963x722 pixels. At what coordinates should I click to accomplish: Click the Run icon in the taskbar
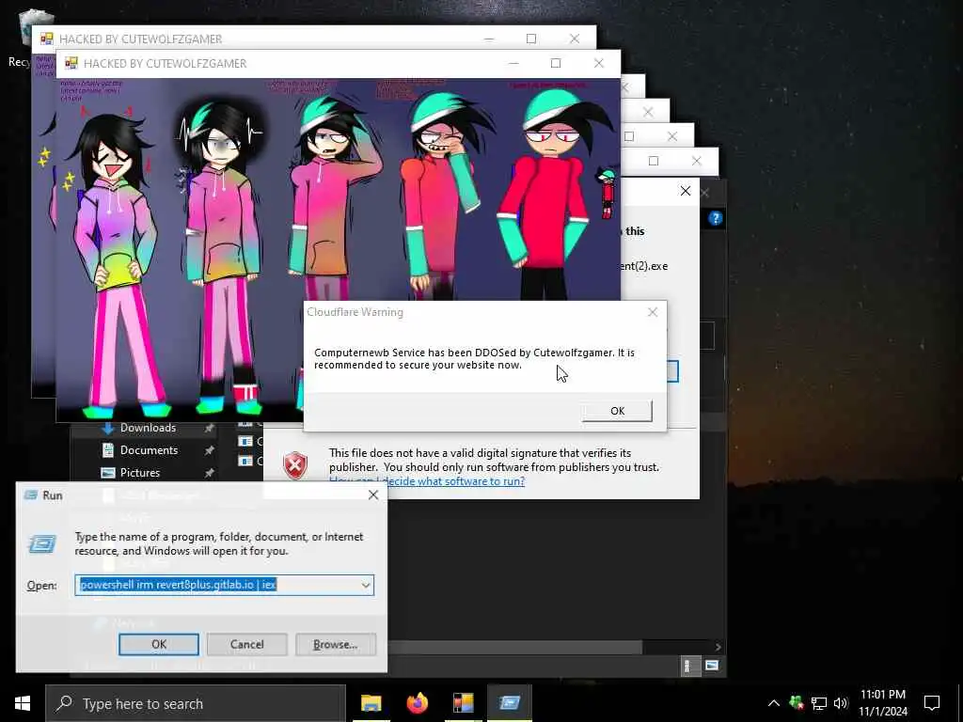tap(509, 703)
